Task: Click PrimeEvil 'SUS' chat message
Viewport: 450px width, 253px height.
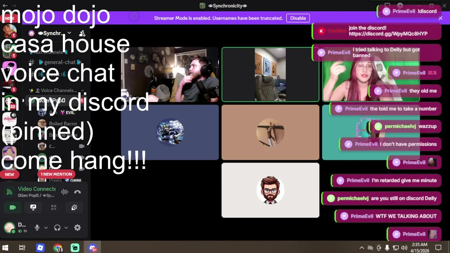Action: pyautogui.click(x=415, y=73)
